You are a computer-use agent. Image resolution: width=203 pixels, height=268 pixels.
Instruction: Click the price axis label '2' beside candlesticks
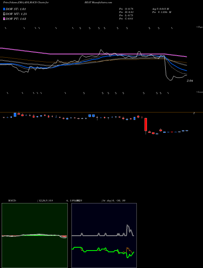click(194, 113)
